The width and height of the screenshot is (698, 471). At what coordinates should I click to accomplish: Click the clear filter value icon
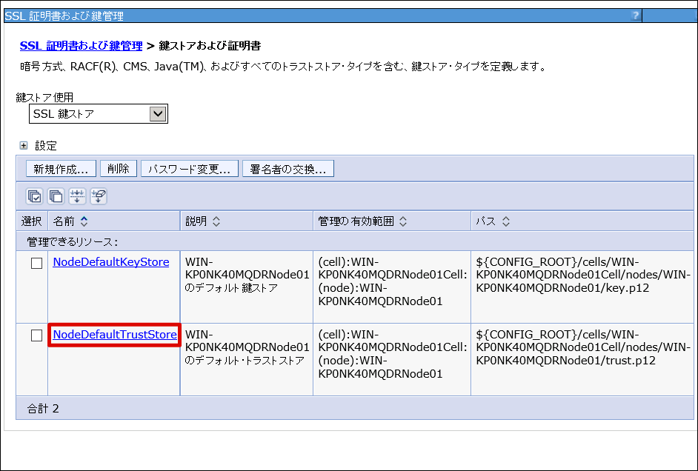[99, 196]
